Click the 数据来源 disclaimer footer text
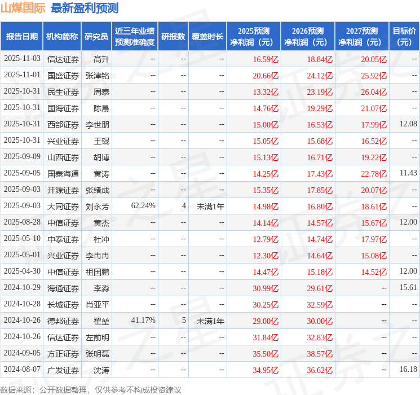 91,389
